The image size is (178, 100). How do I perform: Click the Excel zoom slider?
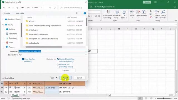tap(164, 98)
